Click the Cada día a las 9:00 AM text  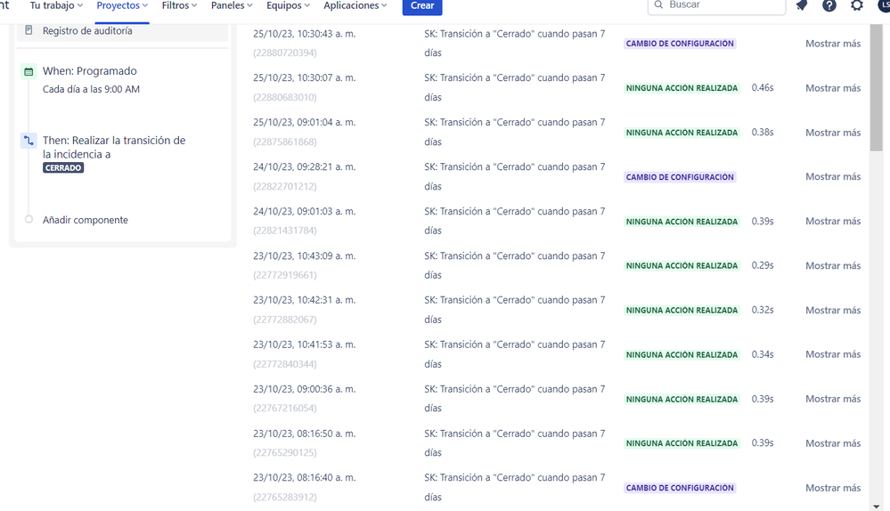pos(91,89)
